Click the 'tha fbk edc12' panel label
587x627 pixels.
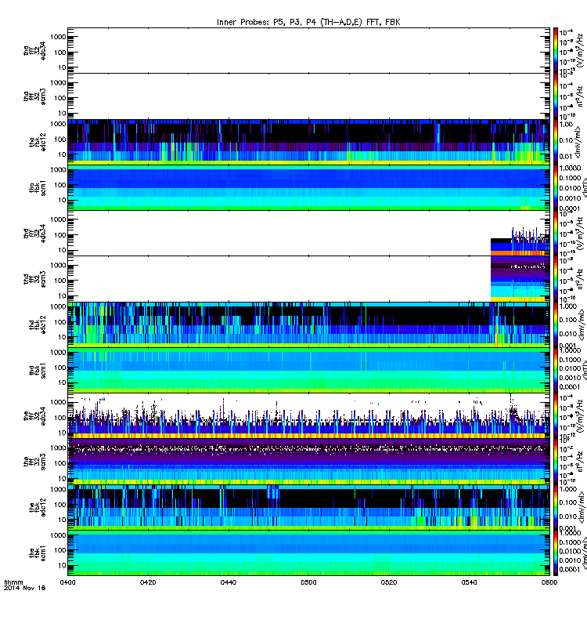[x=38, y=143]
